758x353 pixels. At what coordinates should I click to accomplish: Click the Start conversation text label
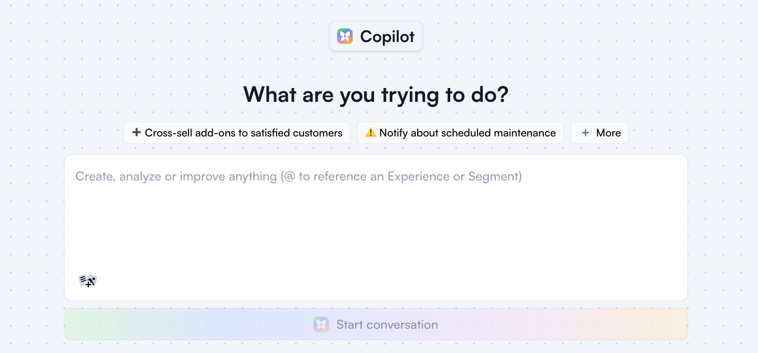point(387,325)
